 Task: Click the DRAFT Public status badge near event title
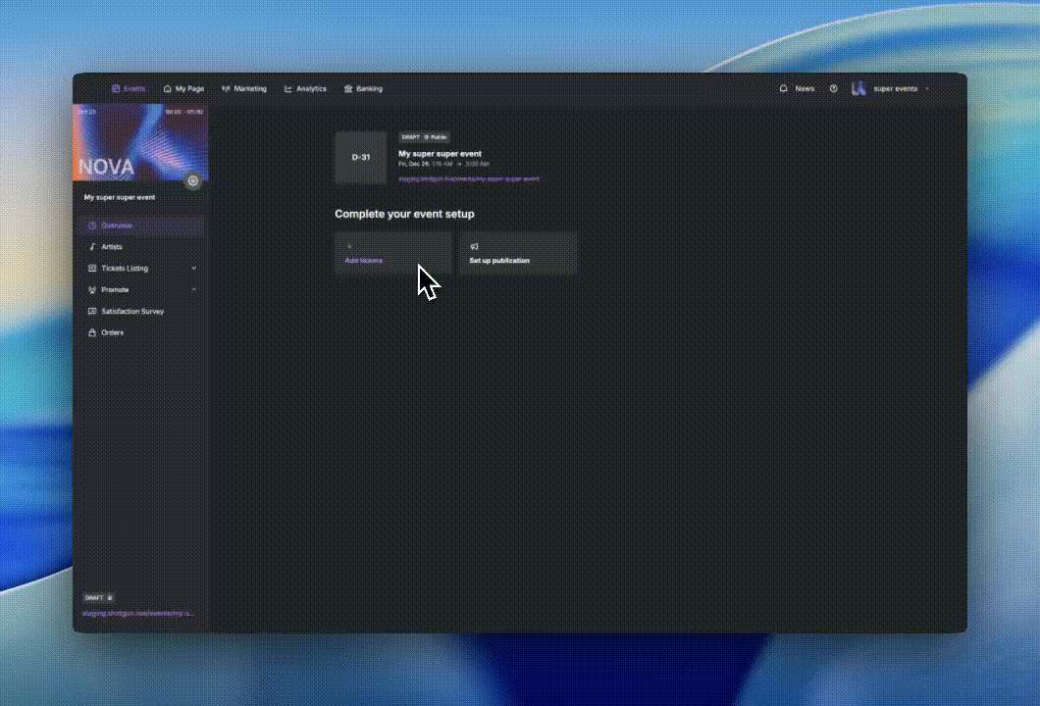[x=425, y=137]
